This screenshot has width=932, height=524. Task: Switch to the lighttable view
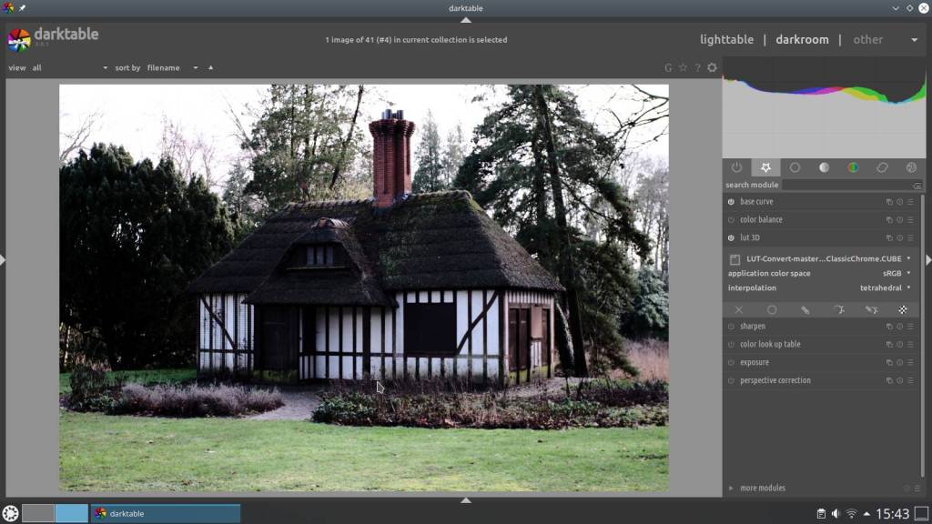click(726, 40)
